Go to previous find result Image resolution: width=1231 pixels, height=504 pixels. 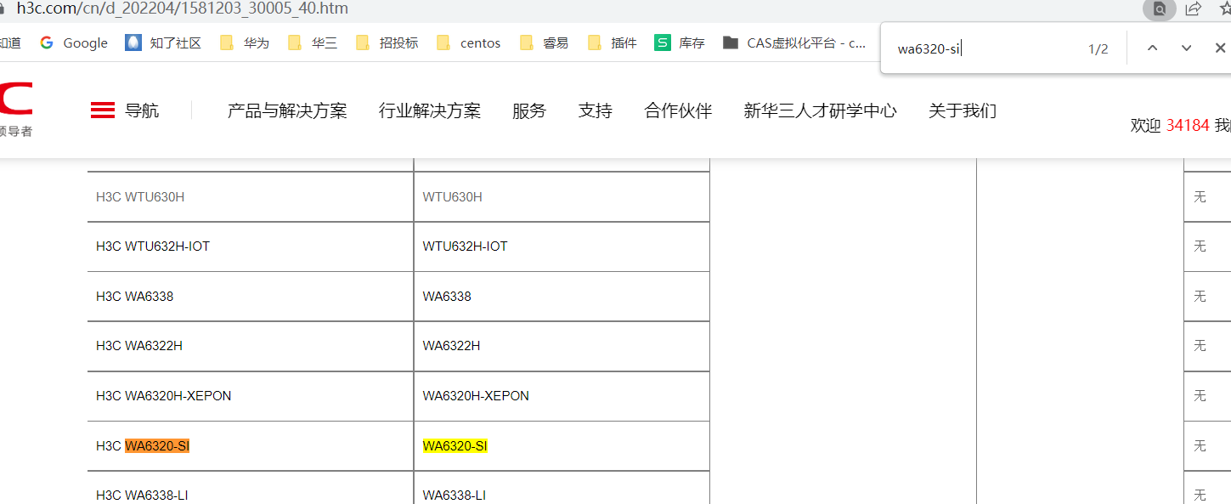point(1152,48)
